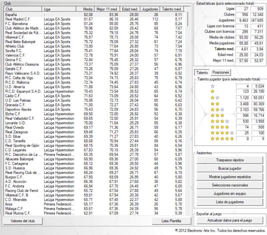The height and width of the screenshot is (235, 267).
Task: Click the five full stars talent icon
Action: [x=222, y=139]
